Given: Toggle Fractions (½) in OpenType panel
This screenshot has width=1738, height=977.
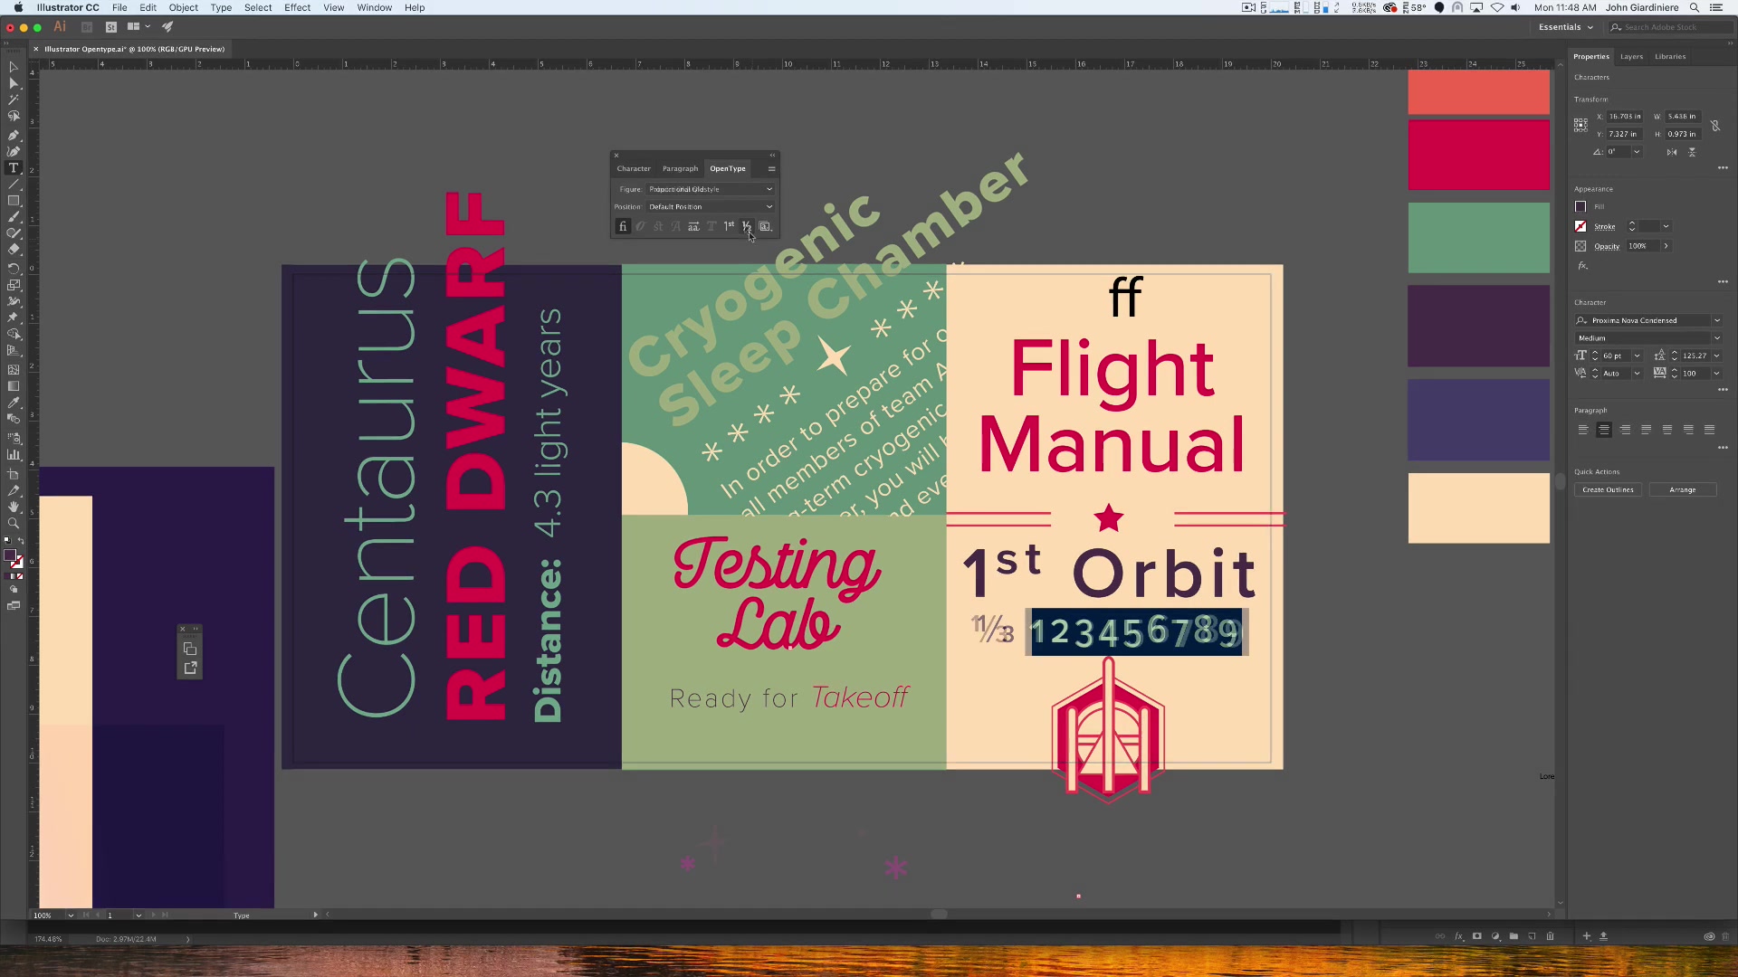Looking at the screenshot, I should tap(747, 226).
